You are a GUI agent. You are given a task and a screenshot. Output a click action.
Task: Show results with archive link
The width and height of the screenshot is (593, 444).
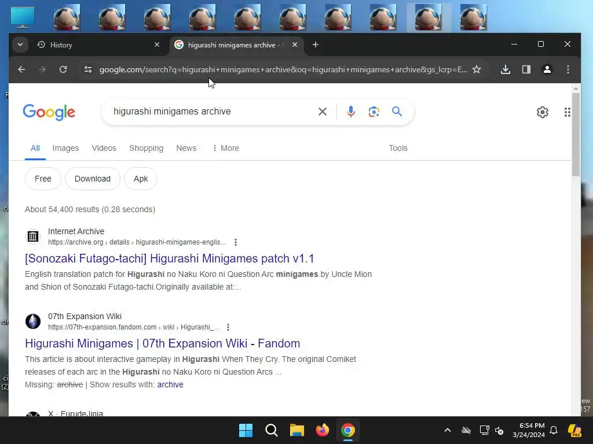tap(170, 384)
